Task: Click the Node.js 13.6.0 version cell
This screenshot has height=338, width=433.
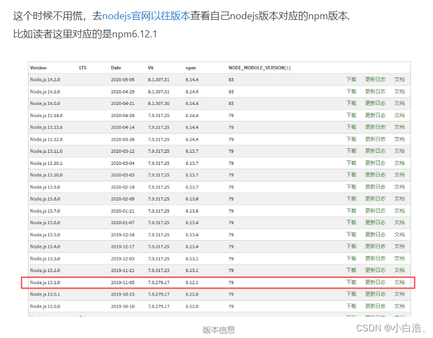Action: coord(45,223)
